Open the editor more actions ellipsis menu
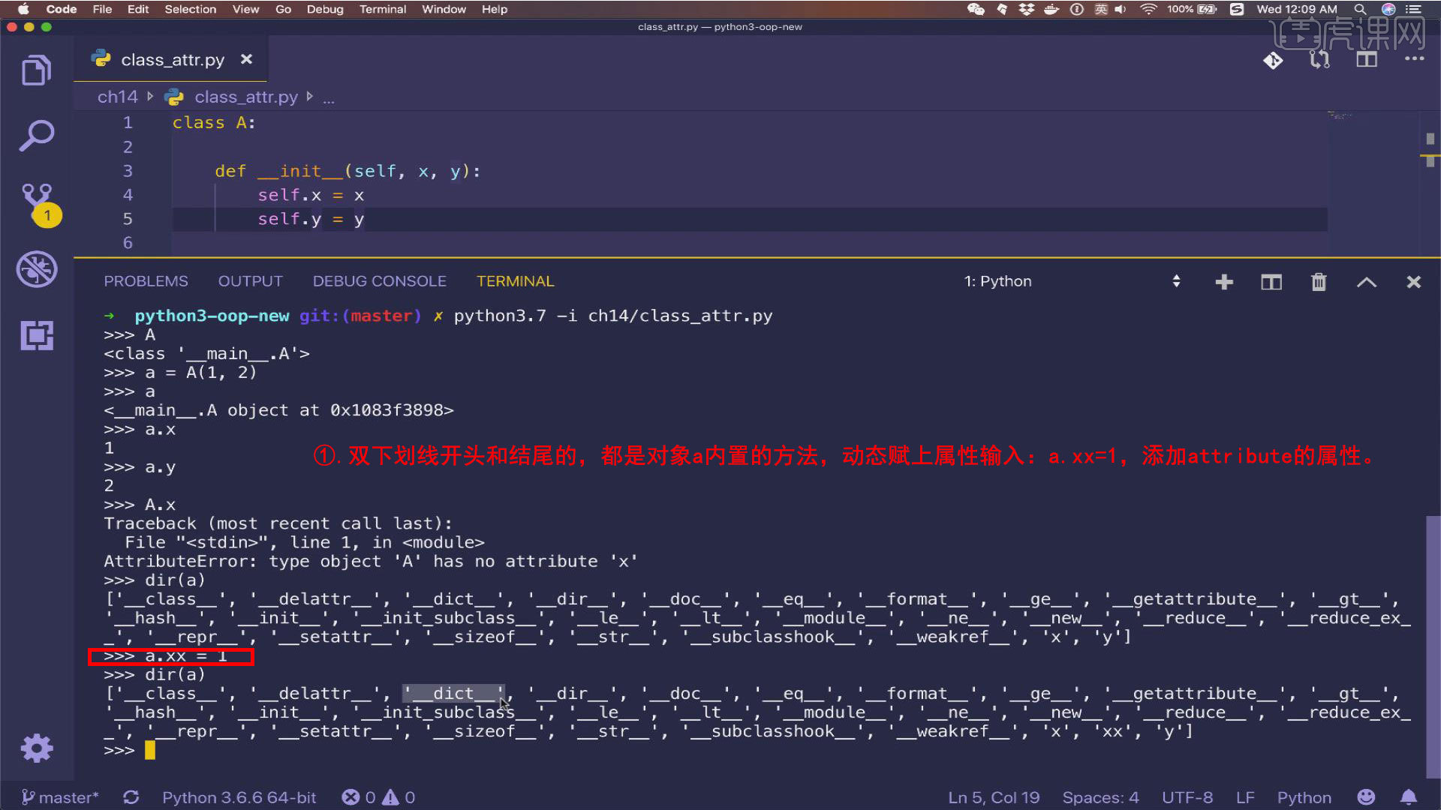This screenshot has height=810, width=1441. (1414, 58)
